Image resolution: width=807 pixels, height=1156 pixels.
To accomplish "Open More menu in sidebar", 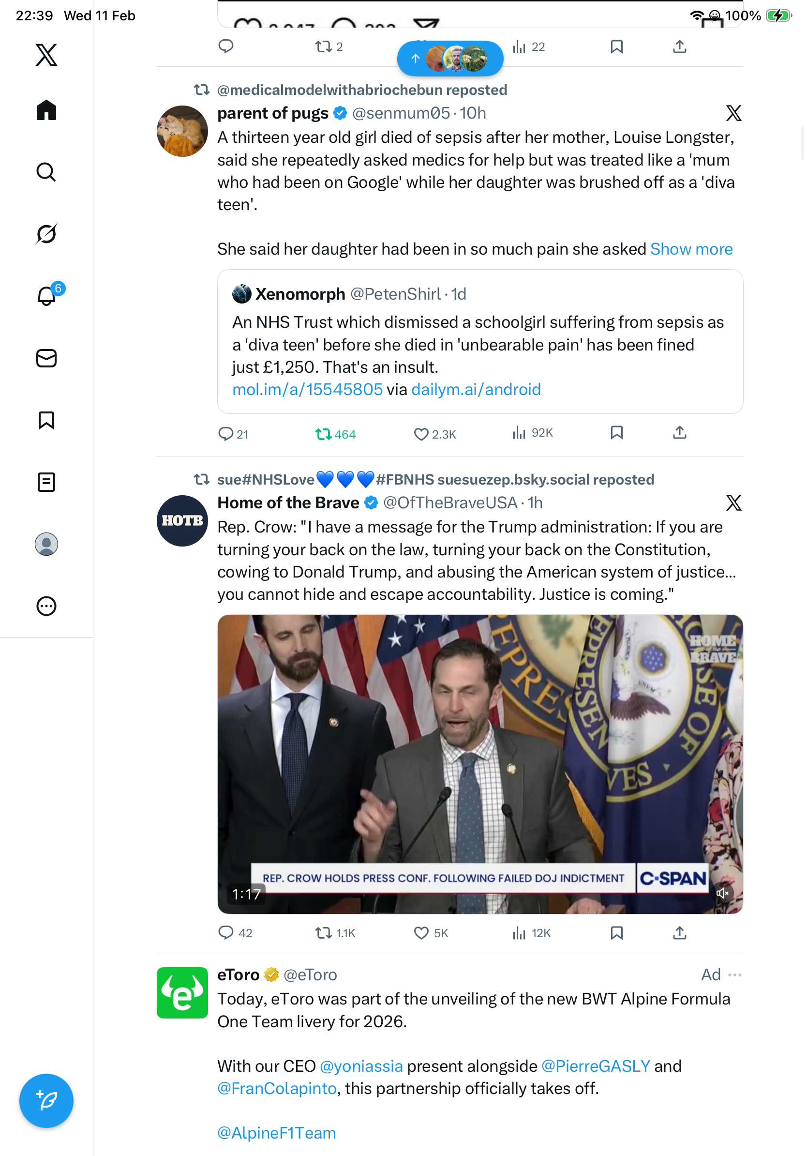I will pyautogui.click(x=46, y=606).
